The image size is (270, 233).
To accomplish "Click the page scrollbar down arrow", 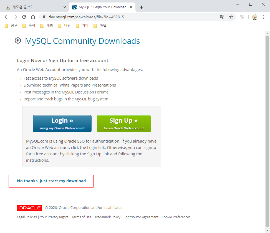I will click(267, 230).
